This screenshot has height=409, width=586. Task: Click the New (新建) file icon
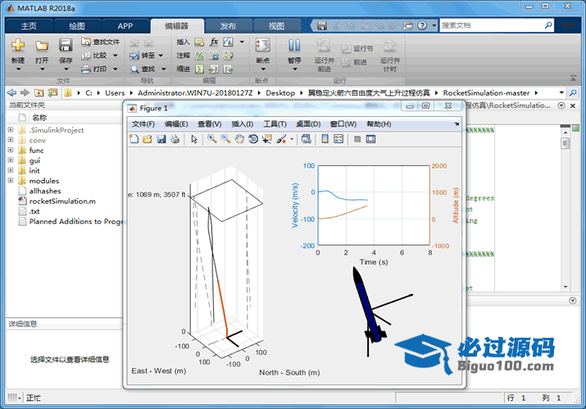[x=17, y=45]
